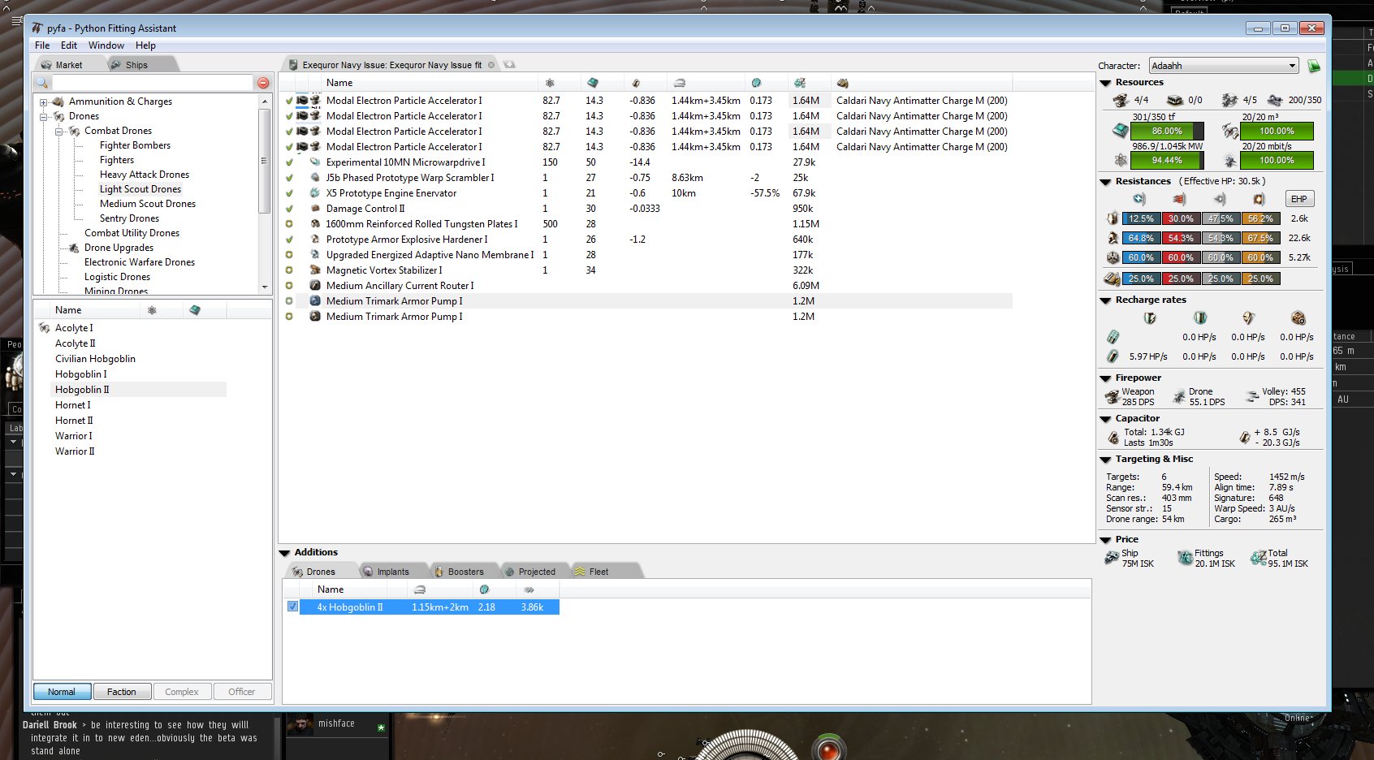Toggle state of Experimental 10MN Microwarpdrive I
1374x760 pixels.
tap(289, 162)
